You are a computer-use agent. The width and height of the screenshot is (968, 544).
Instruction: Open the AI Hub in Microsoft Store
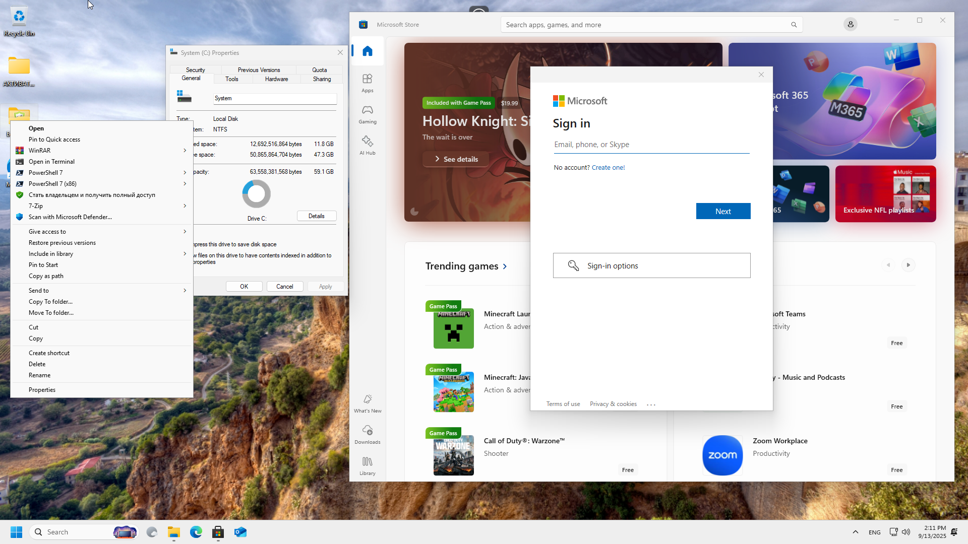[x=368, y=146]
